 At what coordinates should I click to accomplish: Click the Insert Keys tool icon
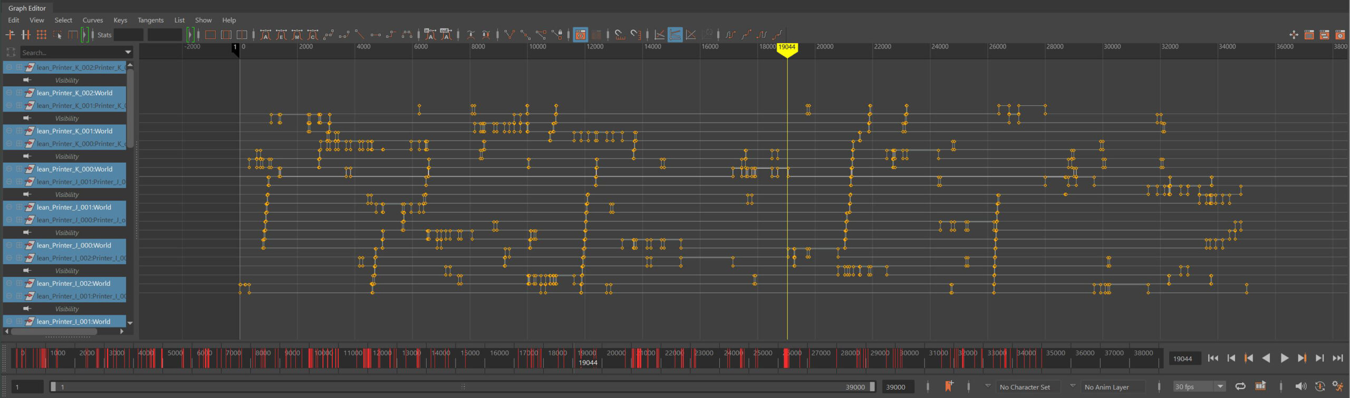point(25,35)
